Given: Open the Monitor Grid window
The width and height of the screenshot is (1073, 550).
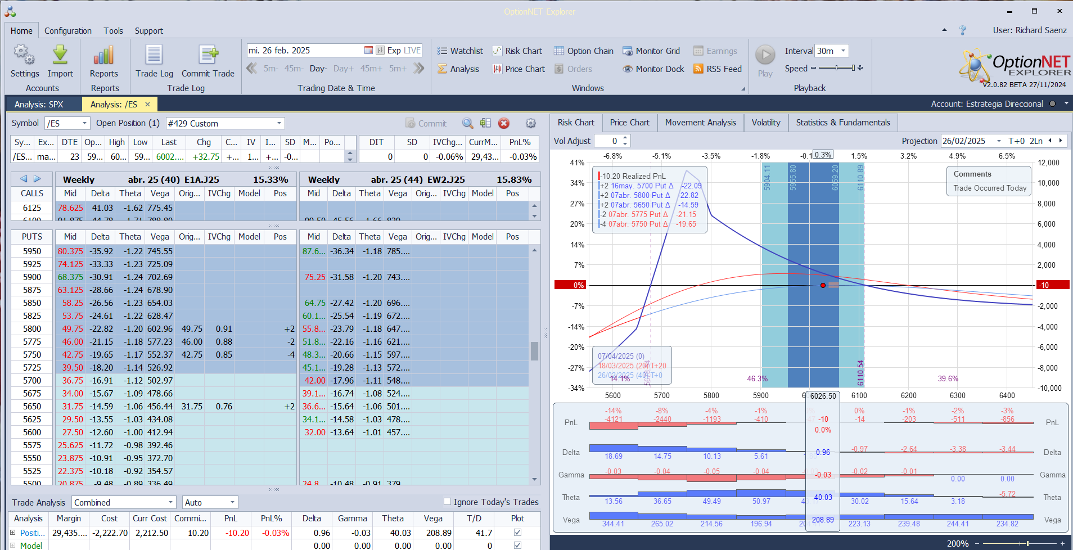Looking at the screenshot, I should [x=651, y=51].
